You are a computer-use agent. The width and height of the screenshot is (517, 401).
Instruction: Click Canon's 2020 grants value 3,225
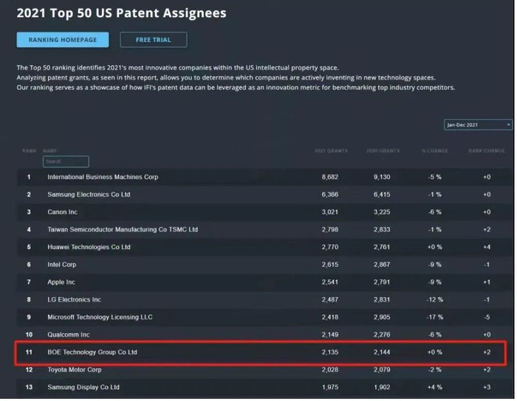click(382, 212)
